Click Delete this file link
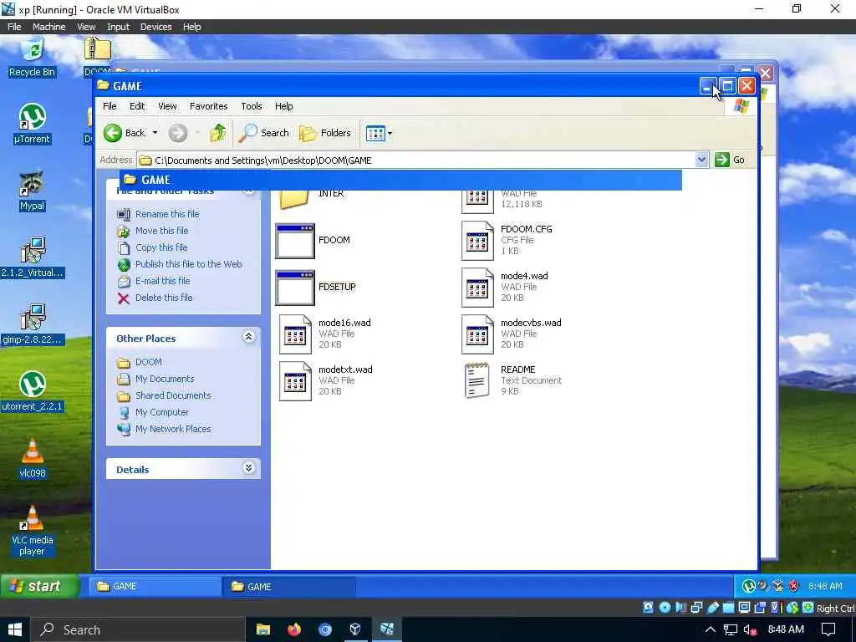This screenshot has width=856, height=642. pyautogui.click(x=164, y=298)
